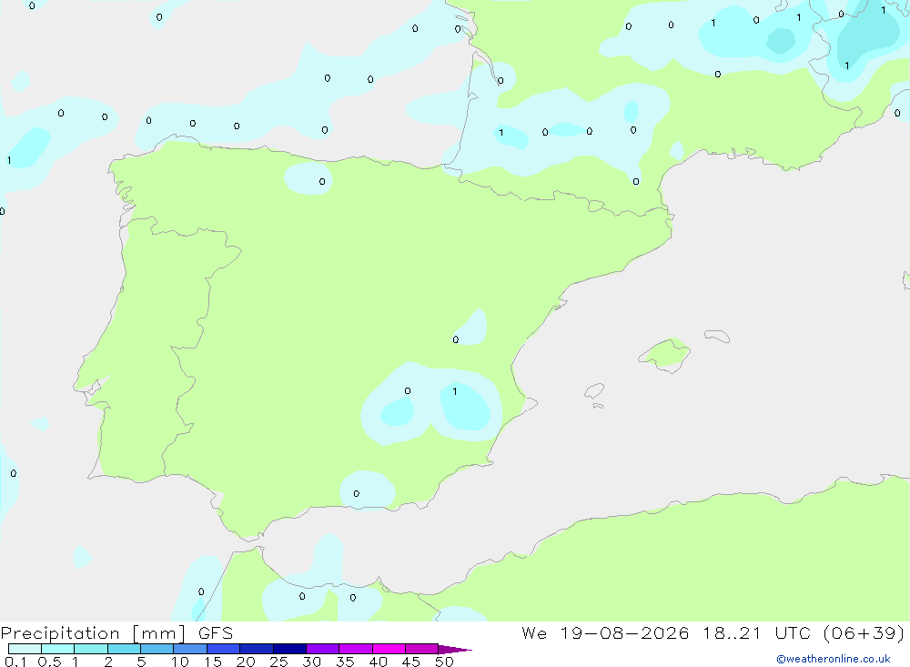Image resolution: width=910 pixels, height=667 pixels.
Task: Click the above-50 arrow tip of the legend
Action: tap(455, 649)
